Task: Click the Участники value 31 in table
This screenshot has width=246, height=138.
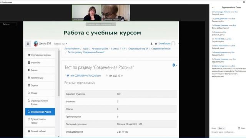Action: point(118,102)
